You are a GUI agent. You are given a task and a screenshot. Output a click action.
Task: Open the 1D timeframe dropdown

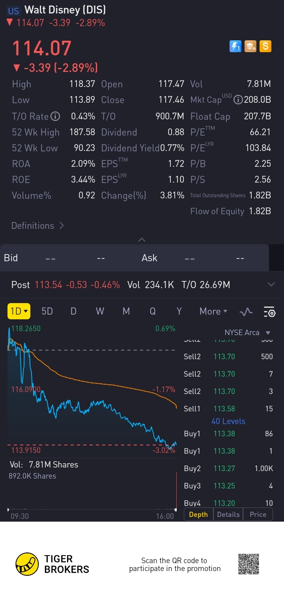tap(19, 311)
